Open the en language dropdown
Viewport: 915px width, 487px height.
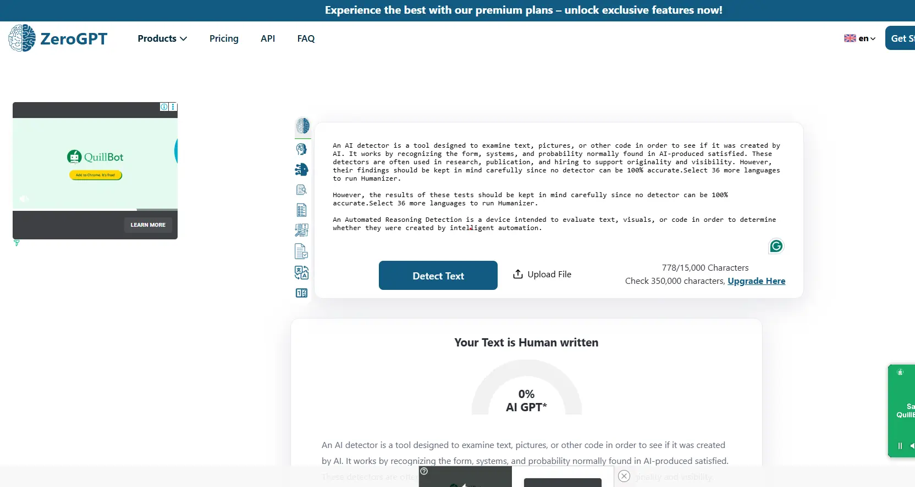[x=867, y=38]
